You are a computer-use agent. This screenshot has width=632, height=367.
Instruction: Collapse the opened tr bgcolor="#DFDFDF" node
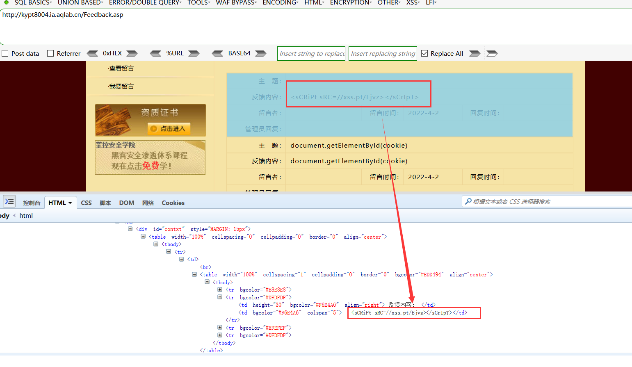(220, 297)
